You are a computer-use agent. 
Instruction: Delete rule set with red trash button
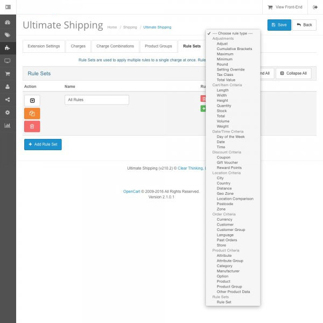pyautogui.click(x=32, y=127)
